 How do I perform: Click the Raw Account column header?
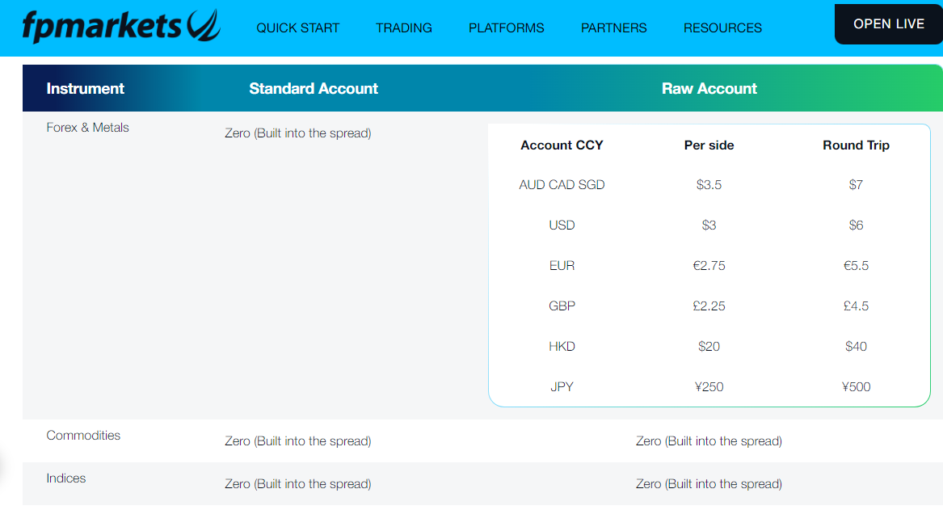[709, 88]
